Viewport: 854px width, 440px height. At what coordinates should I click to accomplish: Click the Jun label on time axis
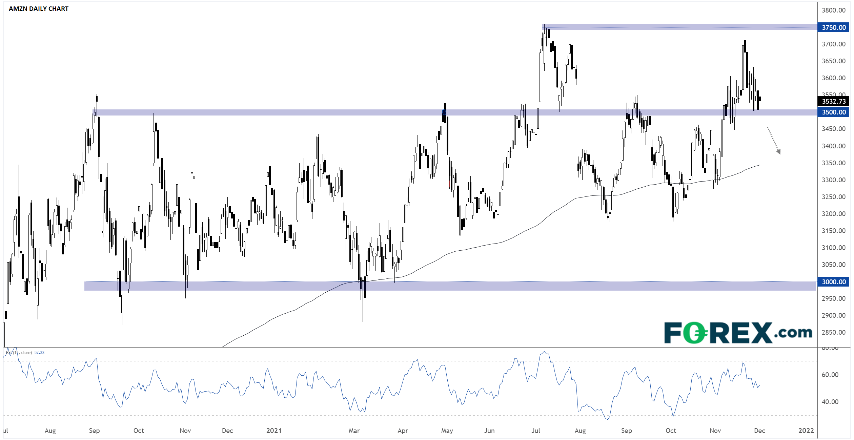click(489, 431)
